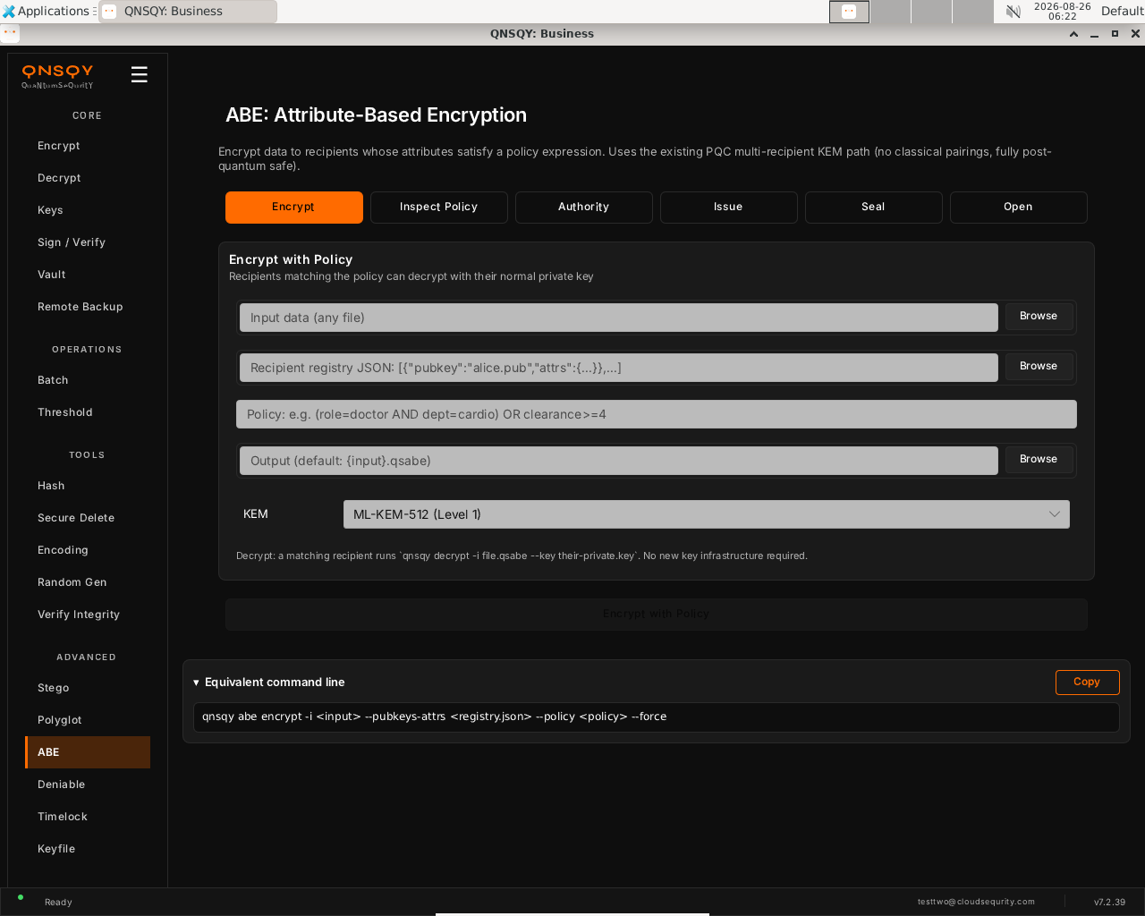Click the Output file field
Viewport: 1145px width, 916px height.
[x=619, y=461]
